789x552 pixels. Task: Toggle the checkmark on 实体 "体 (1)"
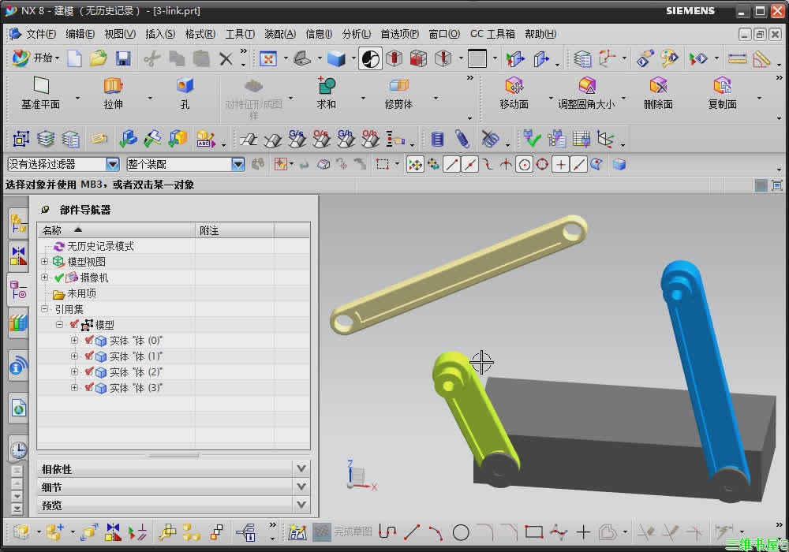coord(89,356)
